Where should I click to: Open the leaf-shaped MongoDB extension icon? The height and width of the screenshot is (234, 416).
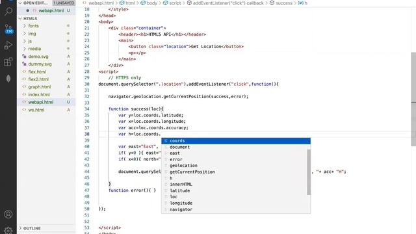8,79
